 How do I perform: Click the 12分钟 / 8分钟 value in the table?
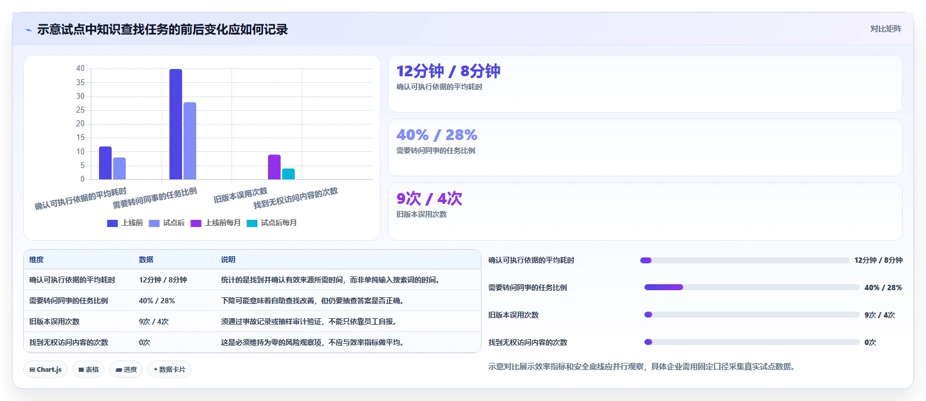[x=163, y=279]
